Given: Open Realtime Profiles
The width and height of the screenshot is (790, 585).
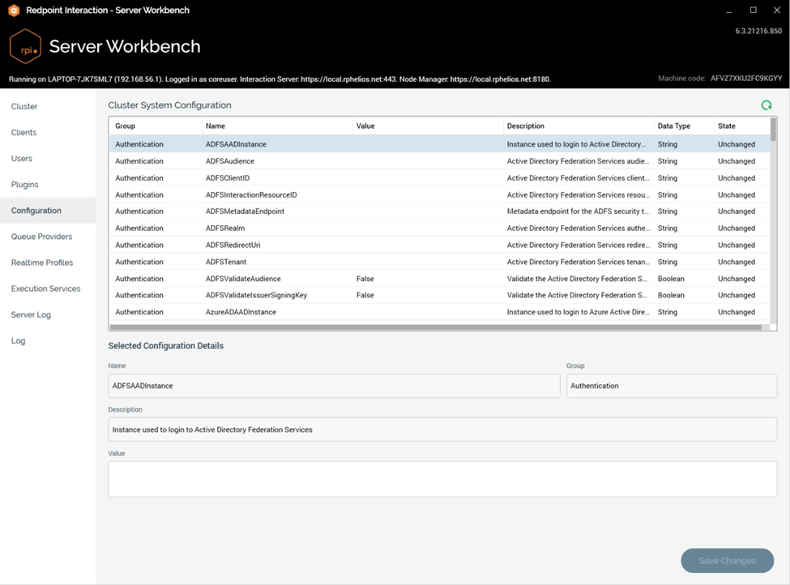Looking at the screenshot, I should click(42, 263).
